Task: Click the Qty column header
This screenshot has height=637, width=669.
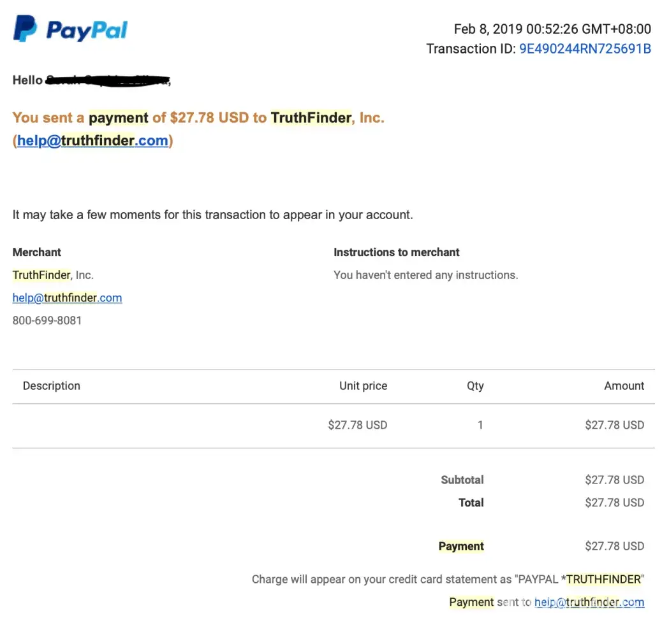Action: (x=475, y=386)
